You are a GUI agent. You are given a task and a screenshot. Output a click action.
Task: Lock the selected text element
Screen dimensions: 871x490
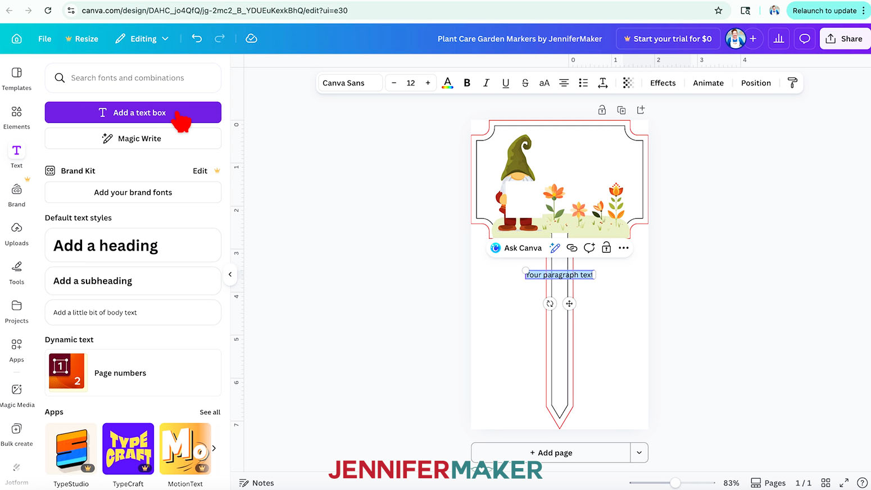(x=606, y=248)
